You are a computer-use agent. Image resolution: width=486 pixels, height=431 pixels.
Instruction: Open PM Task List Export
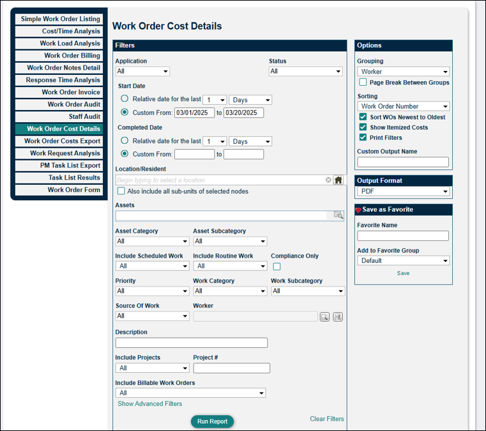(59, 166)
